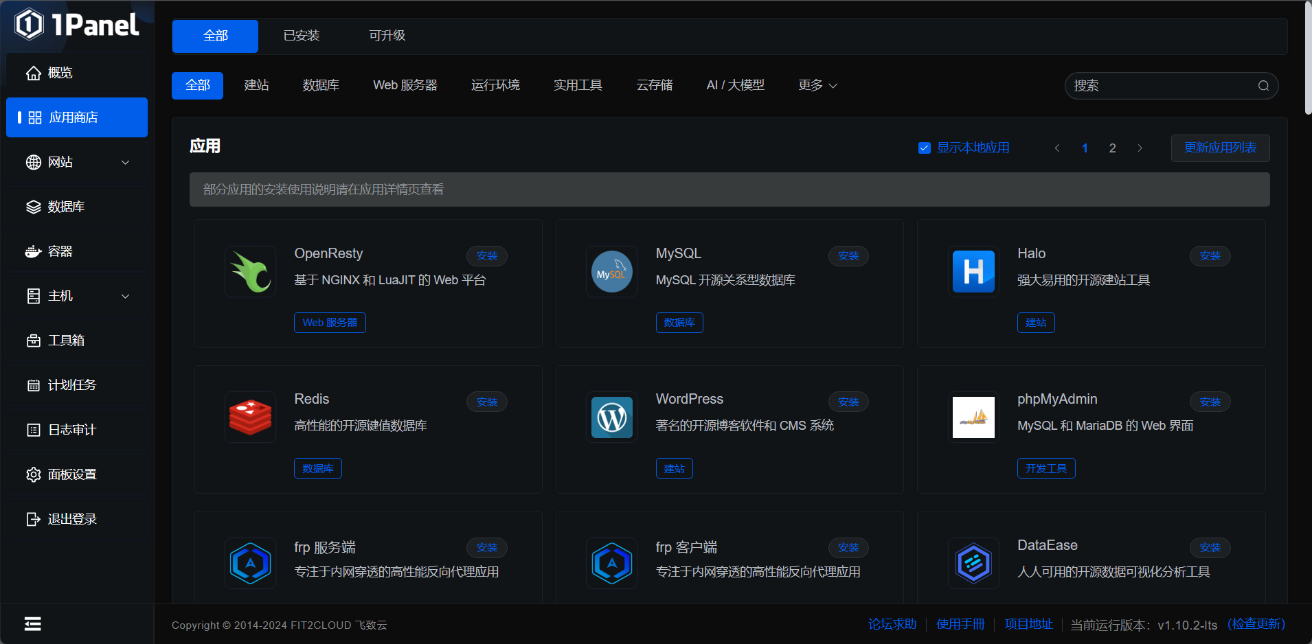Click the 建站 tag on WordPress

675,468
